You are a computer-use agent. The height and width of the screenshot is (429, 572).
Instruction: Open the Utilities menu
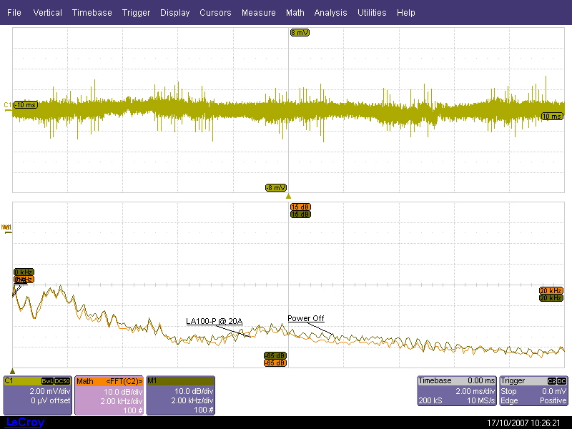pyautogui.click(x=372, y=13)
